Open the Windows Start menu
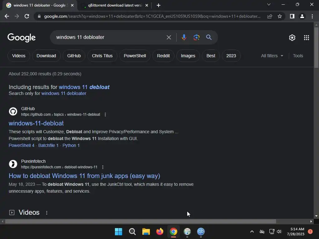Screen dimensions: 319x239 tap(118, 232)
